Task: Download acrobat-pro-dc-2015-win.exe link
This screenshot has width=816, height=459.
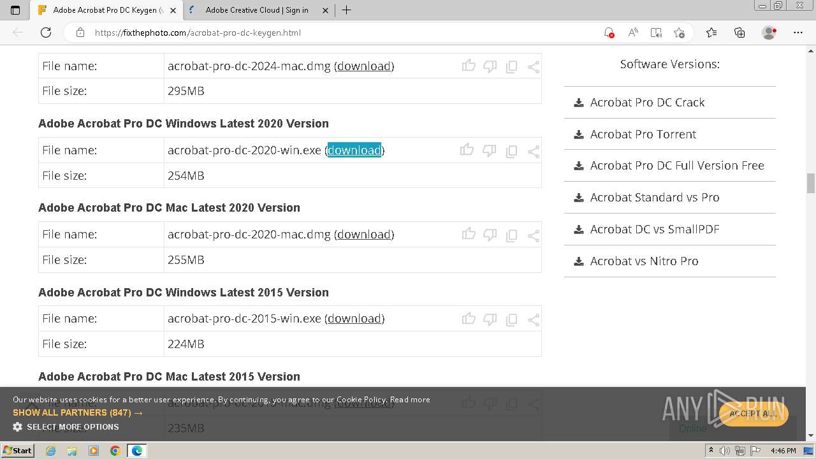Action: click(354, 318)
